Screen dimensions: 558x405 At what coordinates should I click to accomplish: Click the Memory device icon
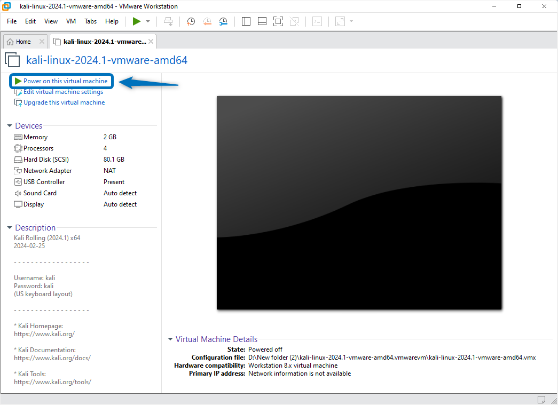(18, 137)
